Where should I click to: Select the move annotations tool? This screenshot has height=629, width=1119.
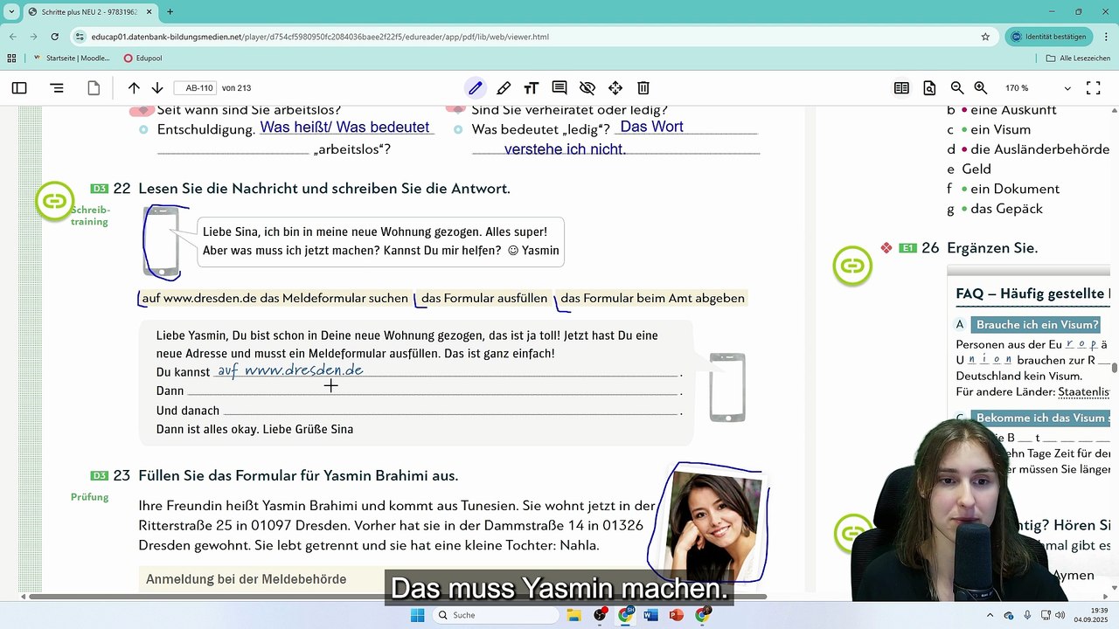[x=615, y=88]
